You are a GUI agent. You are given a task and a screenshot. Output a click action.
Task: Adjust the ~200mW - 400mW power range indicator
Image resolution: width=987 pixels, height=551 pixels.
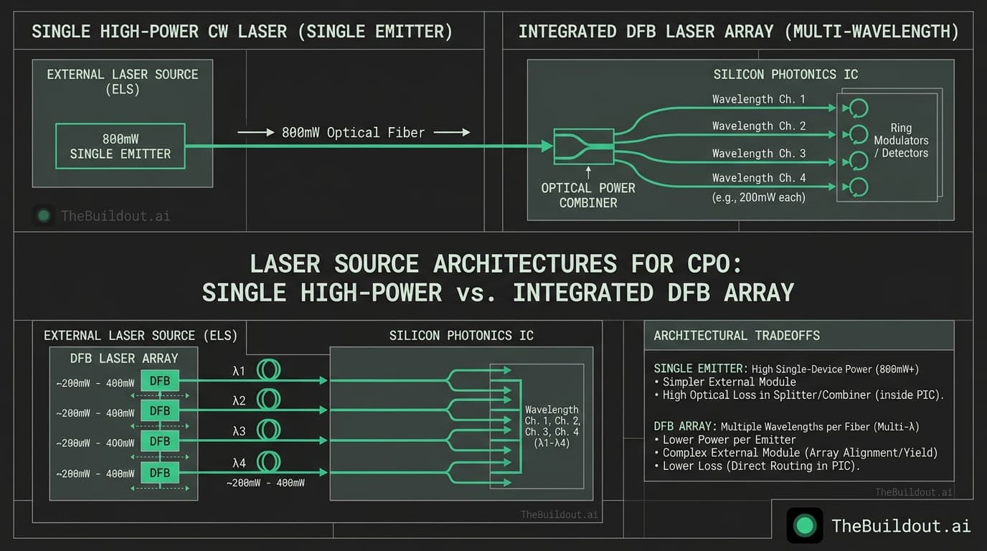click(94, 382)
